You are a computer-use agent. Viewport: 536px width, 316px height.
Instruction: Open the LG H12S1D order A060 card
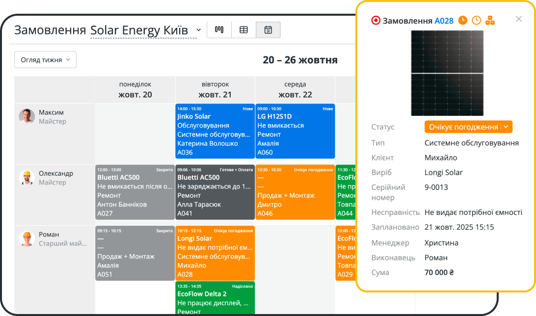tap(295, 131)
